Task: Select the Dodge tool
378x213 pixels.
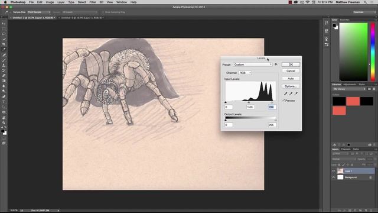Action: [x=4, y=91]
